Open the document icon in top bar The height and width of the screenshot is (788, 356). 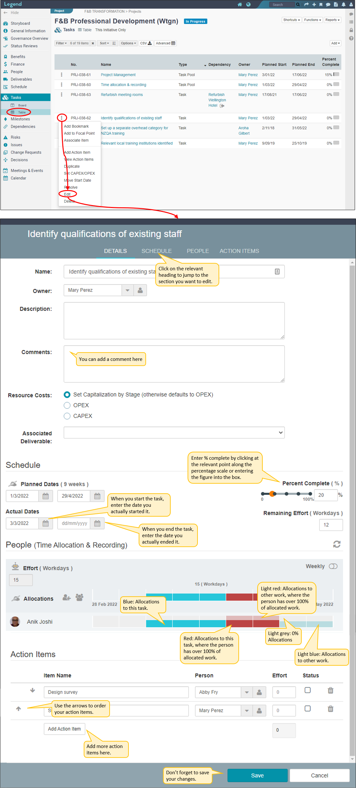336,4
